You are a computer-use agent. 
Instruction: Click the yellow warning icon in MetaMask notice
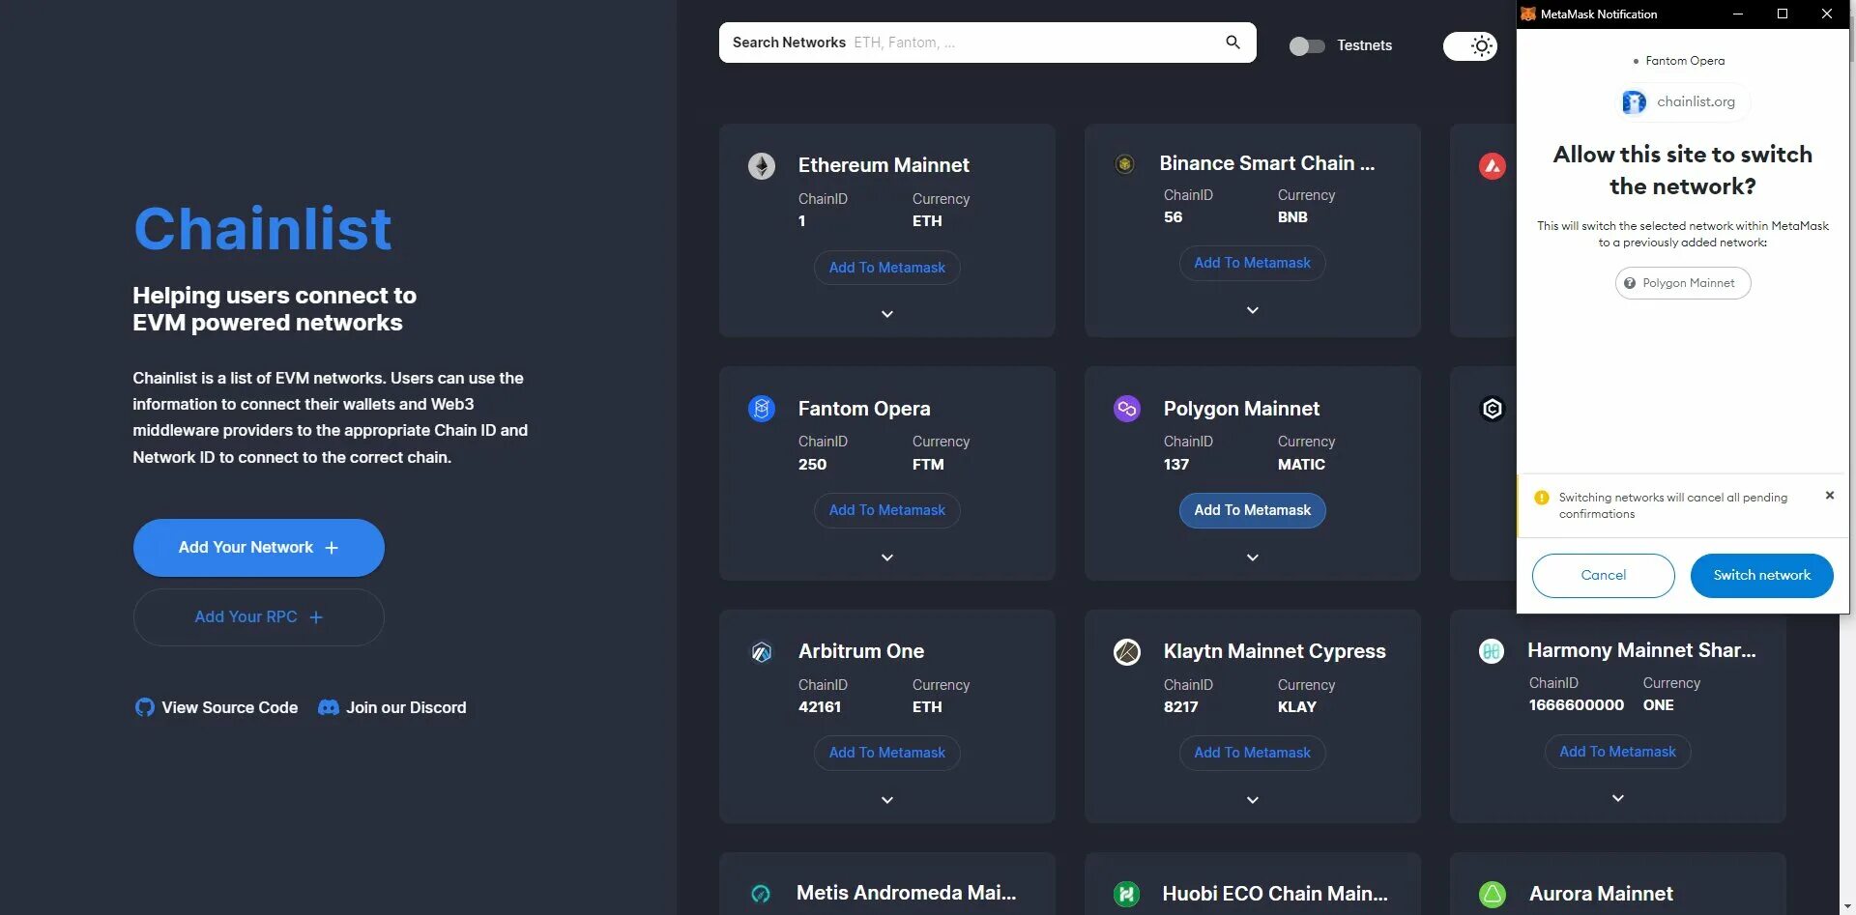click(1542, 498)
